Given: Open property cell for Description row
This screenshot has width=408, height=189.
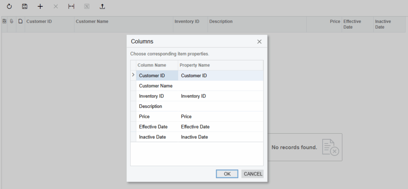Looking at the screenshot, I should click(220, 107).
